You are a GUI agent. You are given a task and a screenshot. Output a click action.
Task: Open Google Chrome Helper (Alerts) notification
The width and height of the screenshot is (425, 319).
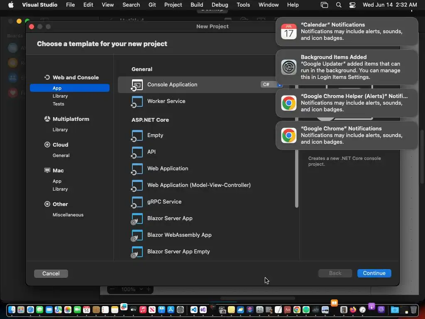347,103
